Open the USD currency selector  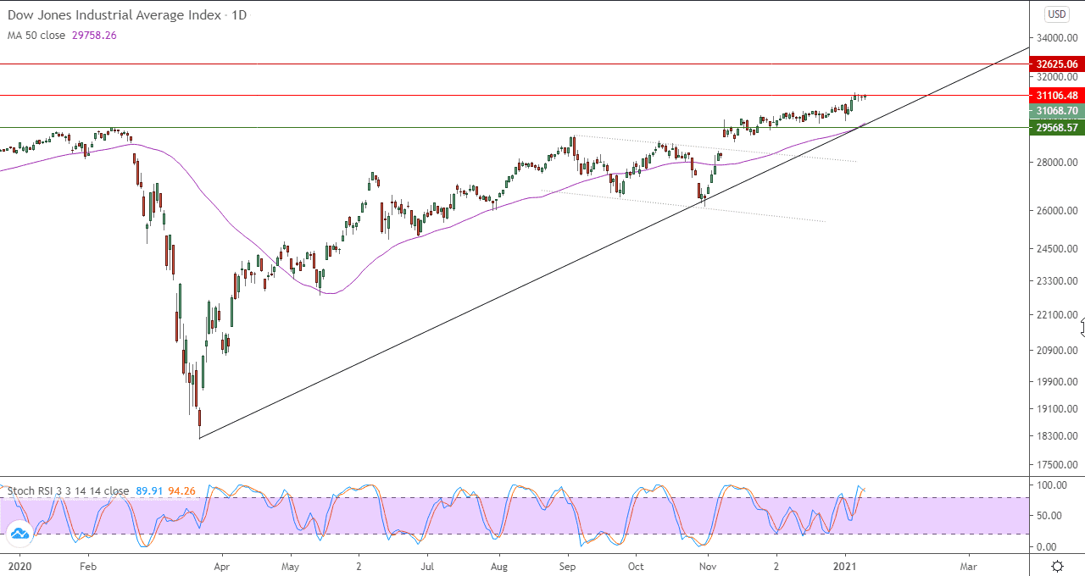(1056, 14)
